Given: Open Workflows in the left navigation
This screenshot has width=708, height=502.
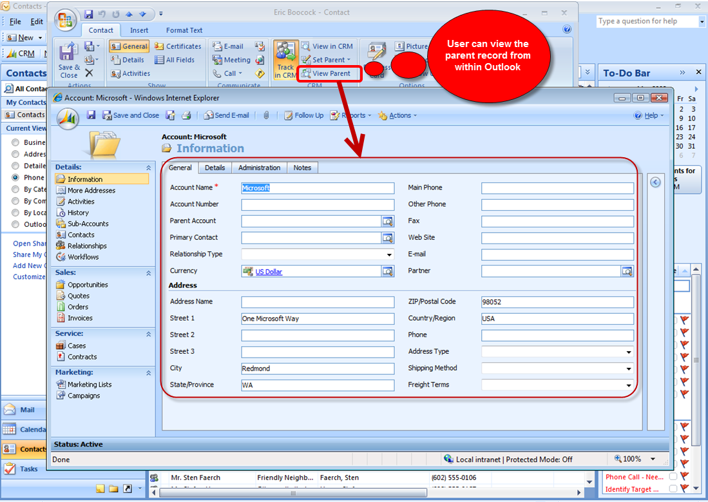Looking at the screenshot, I should click(83, 256).
